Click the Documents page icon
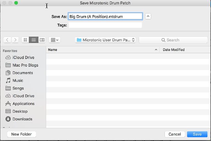This screenshot has height=141, width=211. (x=8, y=73)
